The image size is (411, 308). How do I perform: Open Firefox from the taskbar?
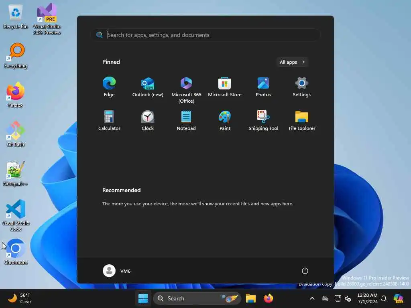[268, 298]
